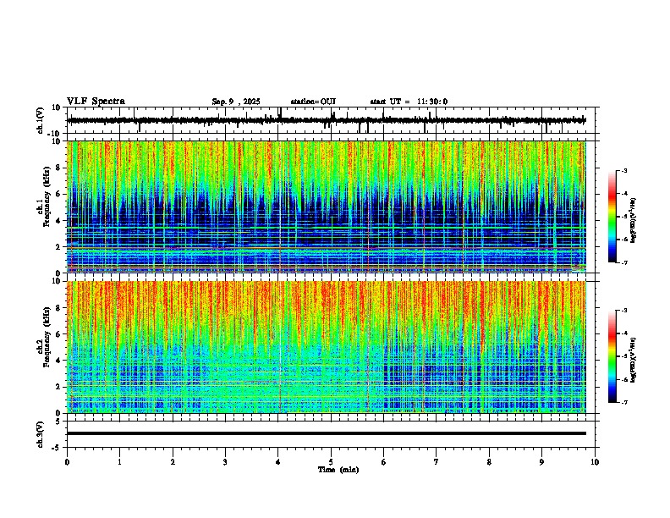Screen dimensions: 670x518
Task: Click the -7 value on ch.2 color bar
Action: coord(624,403)
